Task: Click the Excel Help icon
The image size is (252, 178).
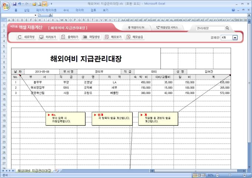Action: 233,10
